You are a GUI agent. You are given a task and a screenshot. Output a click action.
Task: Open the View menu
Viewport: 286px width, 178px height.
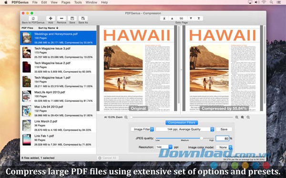click(x=54, y=2)
